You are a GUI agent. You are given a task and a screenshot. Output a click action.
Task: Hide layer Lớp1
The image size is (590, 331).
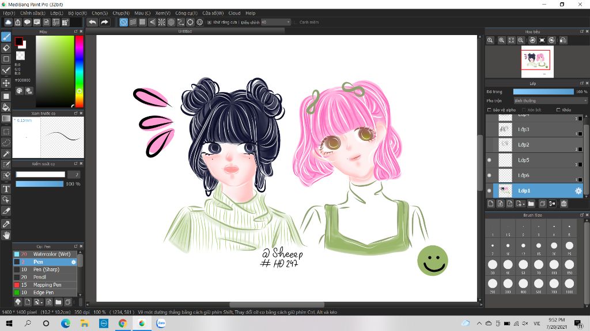pos(489,191)
